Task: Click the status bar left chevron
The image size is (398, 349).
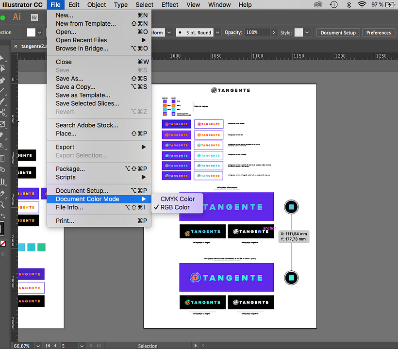Action: pyautogui.click(x=203, y=346)
